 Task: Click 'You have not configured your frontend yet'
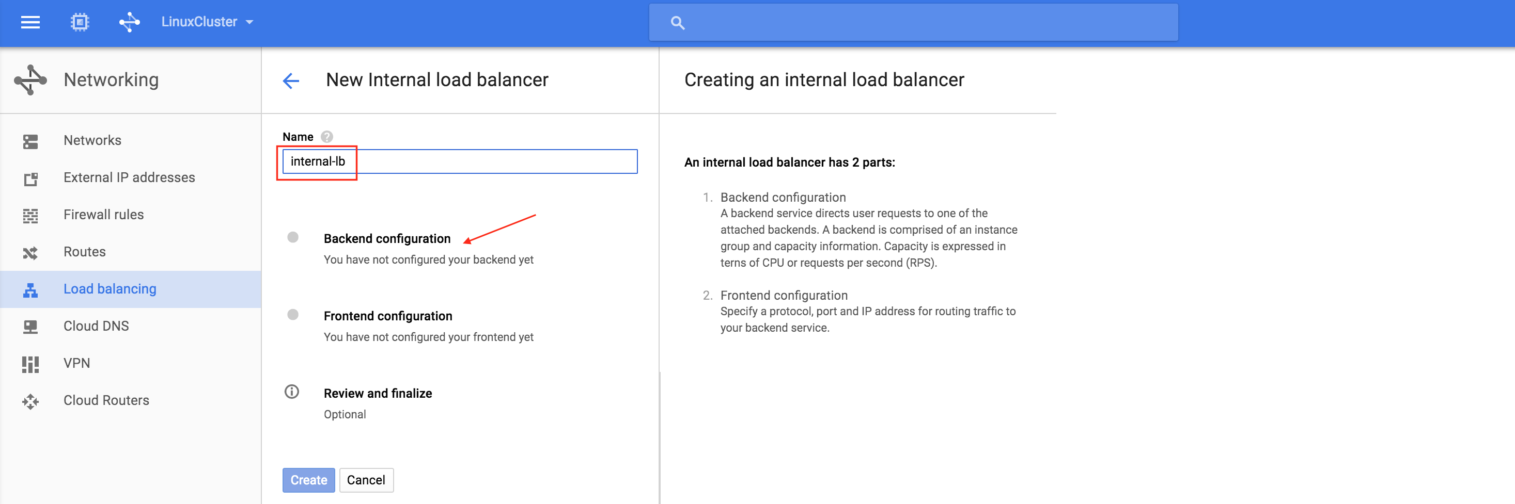(429, 337)
